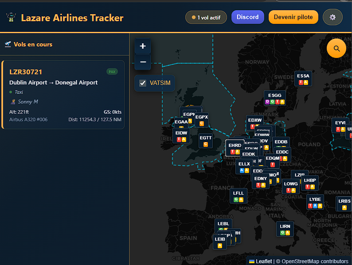
Task: Select the ESSA airport marker
Action: click(x=303, y=79)
